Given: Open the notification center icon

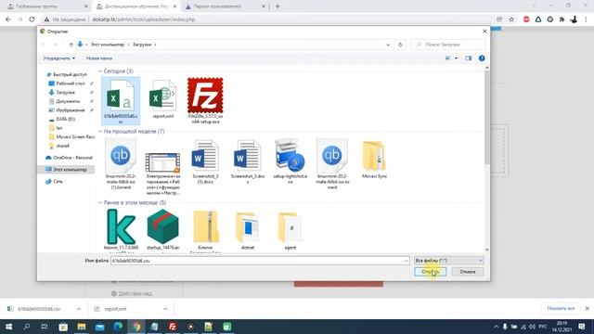Looking at the screenshot, I should pyautogui.click(x=582, y=327).
